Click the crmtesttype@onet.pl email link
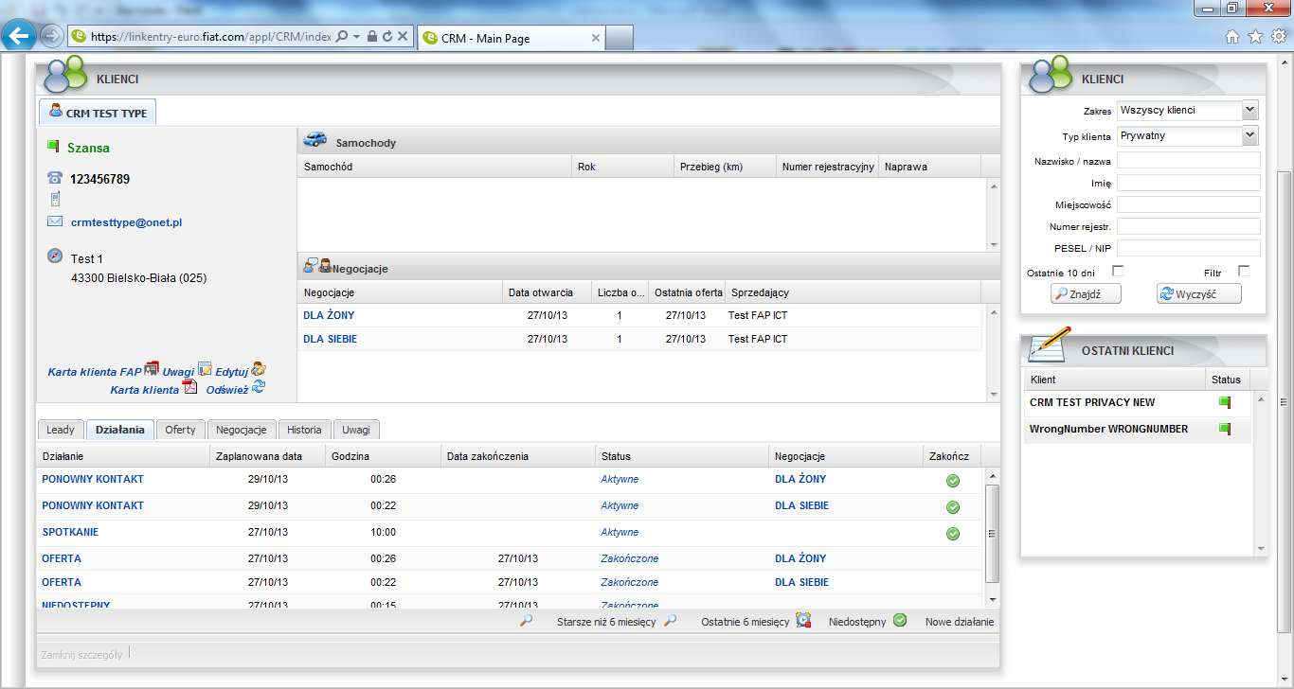The image size is (1294, 689). tap(126, 222)
